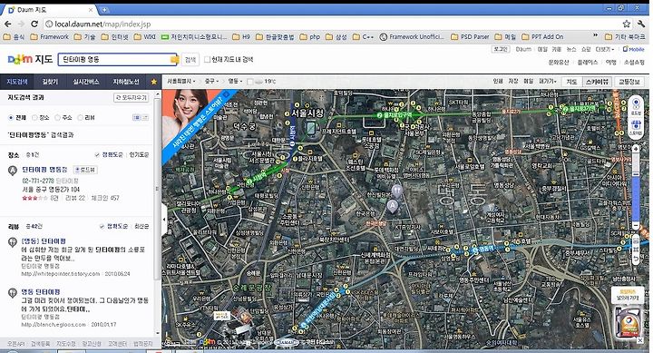Switch to the 지도검색 tab

[x=17, y=82]
